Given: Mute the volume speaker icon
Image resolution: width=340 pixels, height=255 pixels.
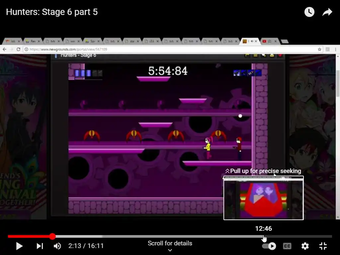Looking at the screenshot, I should click(x=57, y=246).
